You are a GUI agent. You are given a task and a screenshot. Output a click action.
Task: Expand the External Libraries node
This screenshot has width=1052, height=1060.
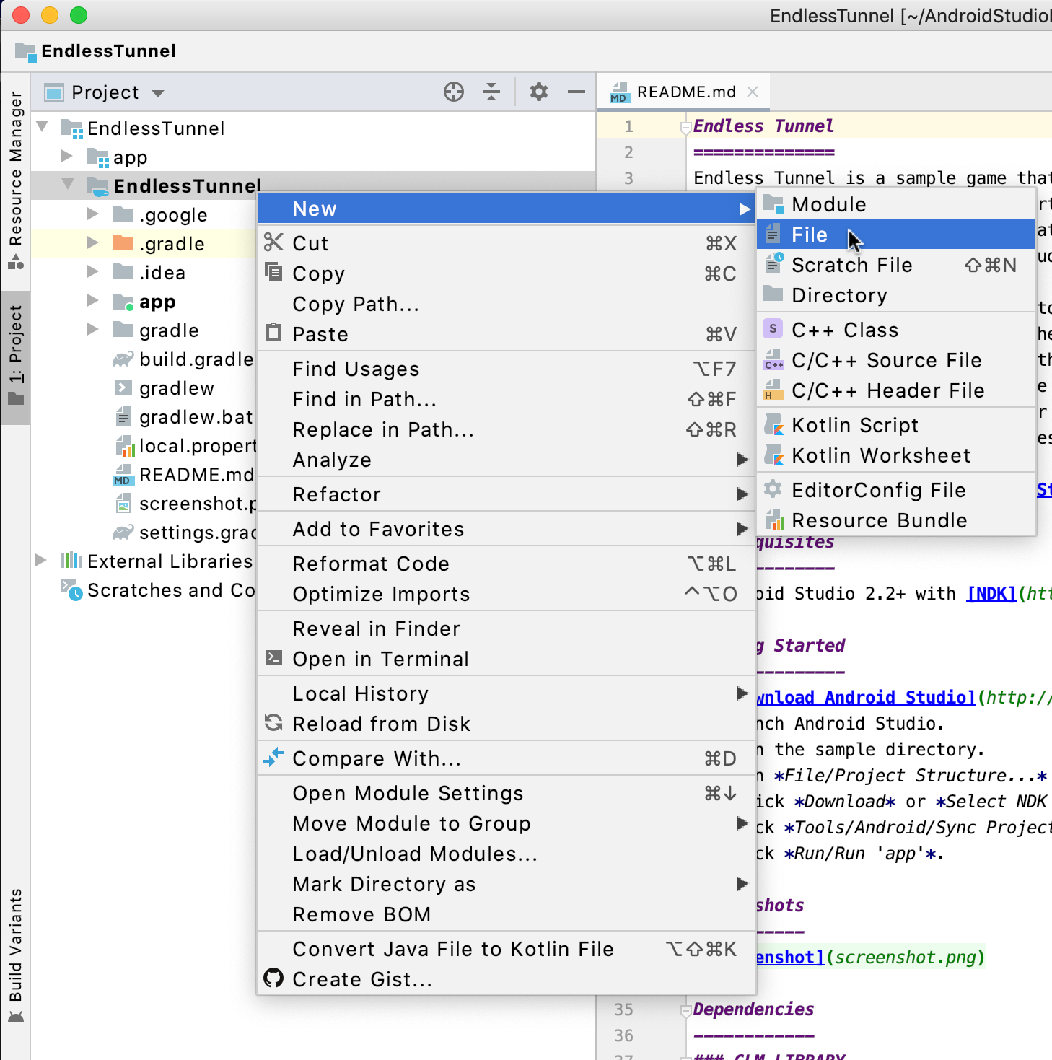click(x=41, y=561)
